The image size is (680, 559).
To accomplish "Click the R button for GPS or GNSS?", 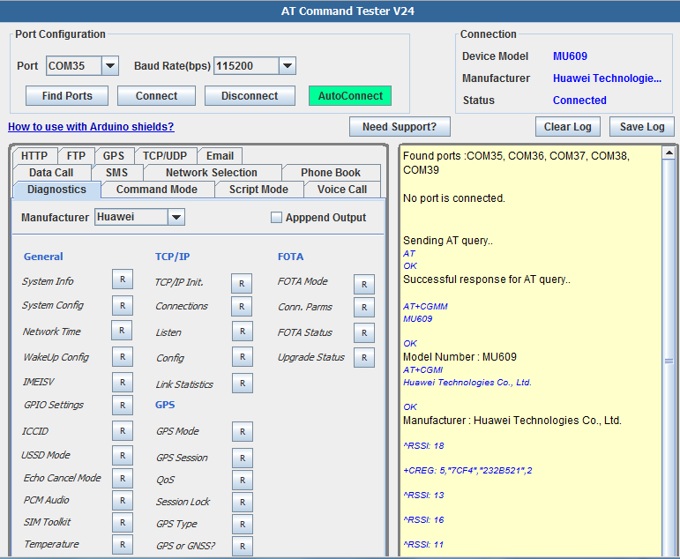I will [x=243, y=547].
